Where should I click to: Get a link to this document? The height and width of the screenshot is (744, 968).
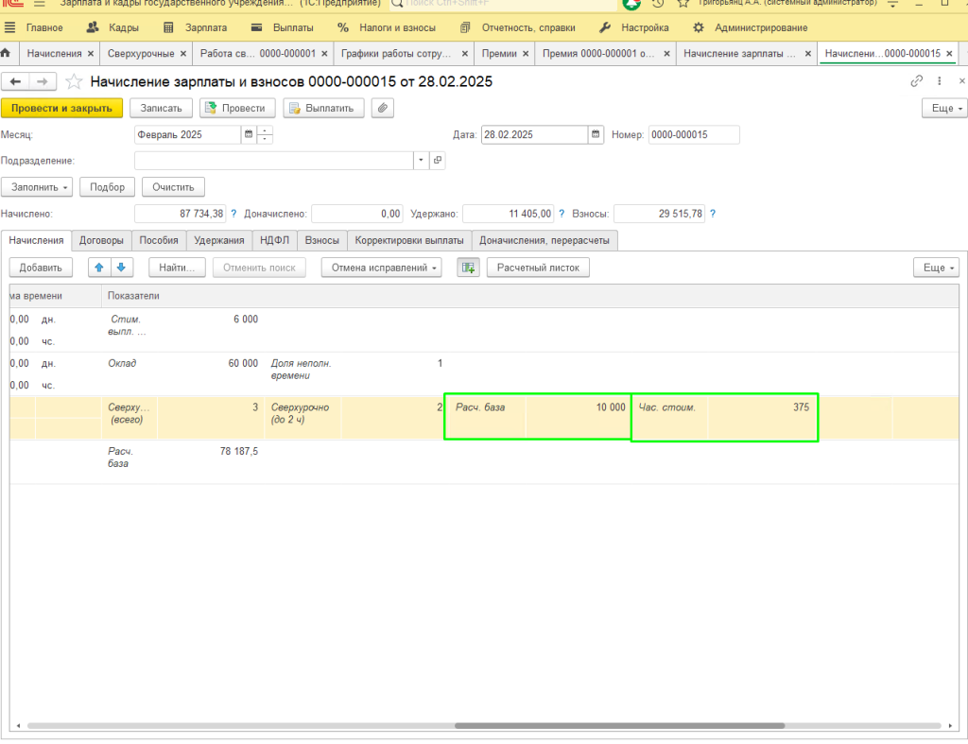(x=917, y=81)
